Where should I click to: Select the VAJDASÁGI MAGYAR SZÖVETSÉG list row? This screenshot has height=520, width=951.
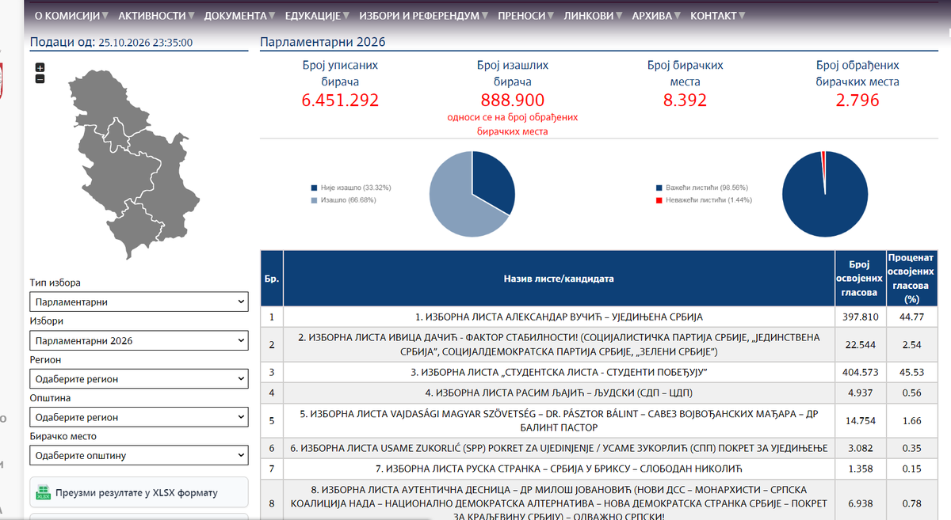pyautogui.click(x=598, y=420)
